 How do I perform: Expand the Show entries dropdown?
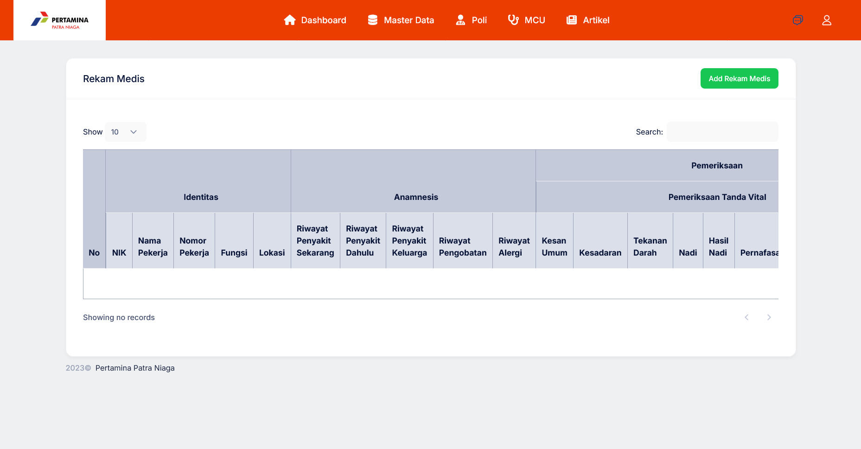[126, 132]
